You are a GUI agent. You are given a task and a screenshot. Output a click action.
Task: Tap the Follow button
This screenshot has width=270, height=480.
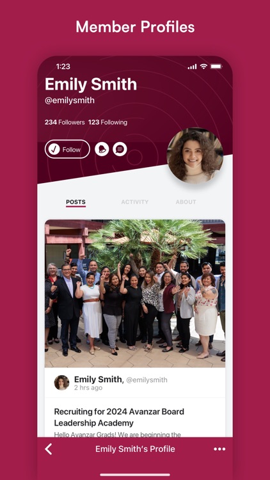pos(67,149)
